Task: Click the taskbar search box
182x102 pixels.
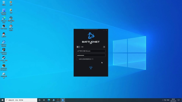Action: click(21, 100)
